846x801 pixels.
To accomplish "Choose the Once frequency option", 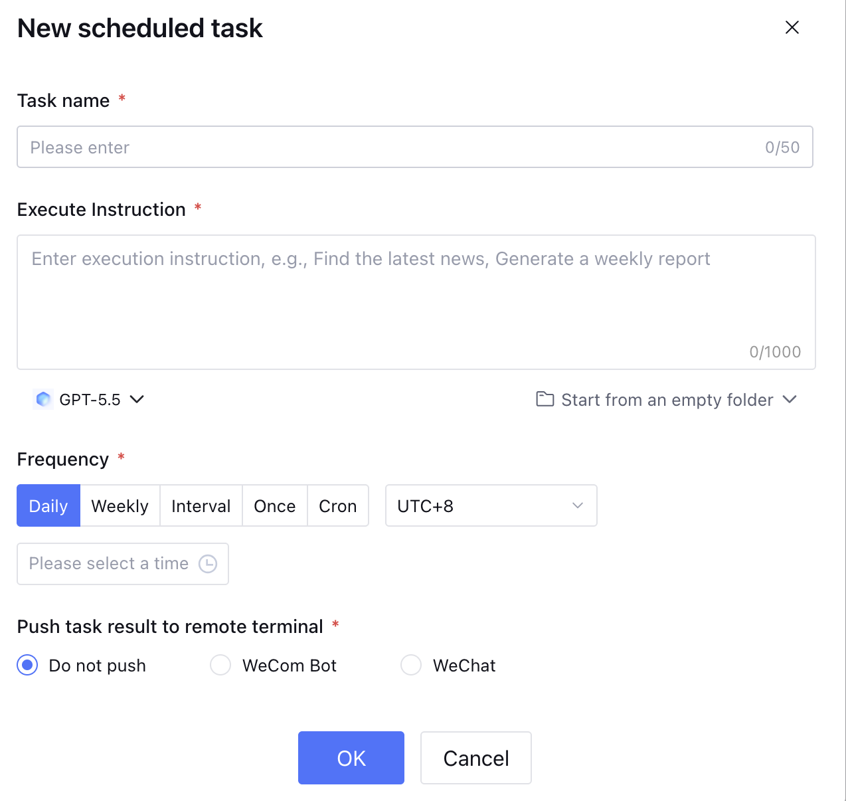I will 275,505.
